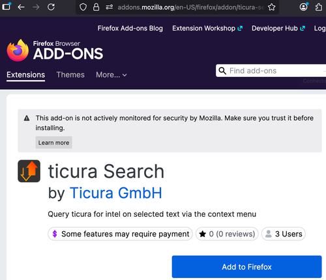Open the Firefox account profile icon
326x280 pixels.
(304, 7)
